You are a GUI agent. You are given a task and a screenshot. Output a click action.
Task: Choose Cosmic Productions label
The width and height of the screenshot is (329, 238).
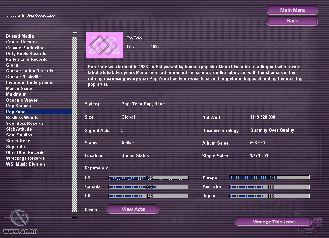pyautogui.click(x=26, y=48)
